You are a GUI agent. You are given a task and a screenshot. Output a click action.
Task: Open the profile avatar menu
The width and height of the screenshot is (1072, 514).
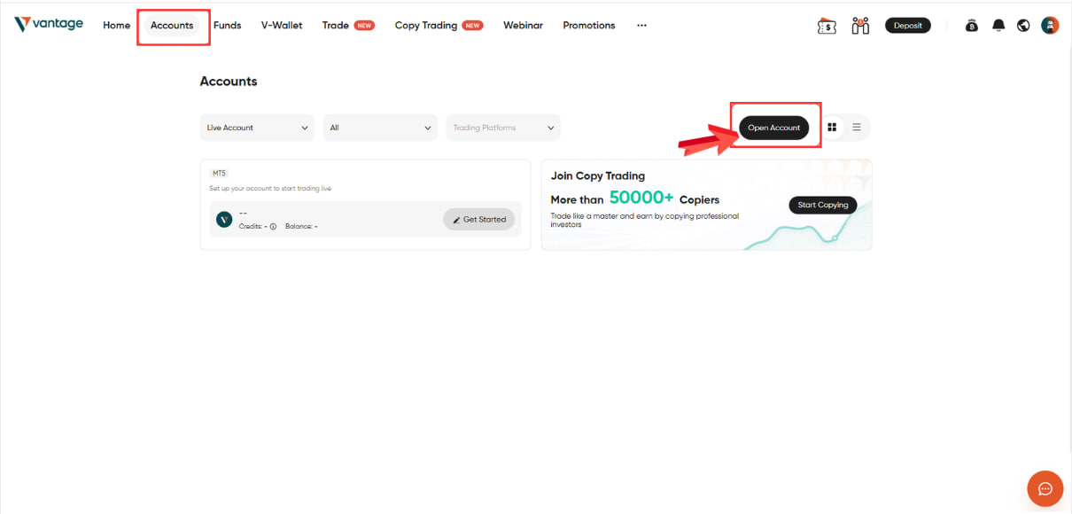[1050, 25]
